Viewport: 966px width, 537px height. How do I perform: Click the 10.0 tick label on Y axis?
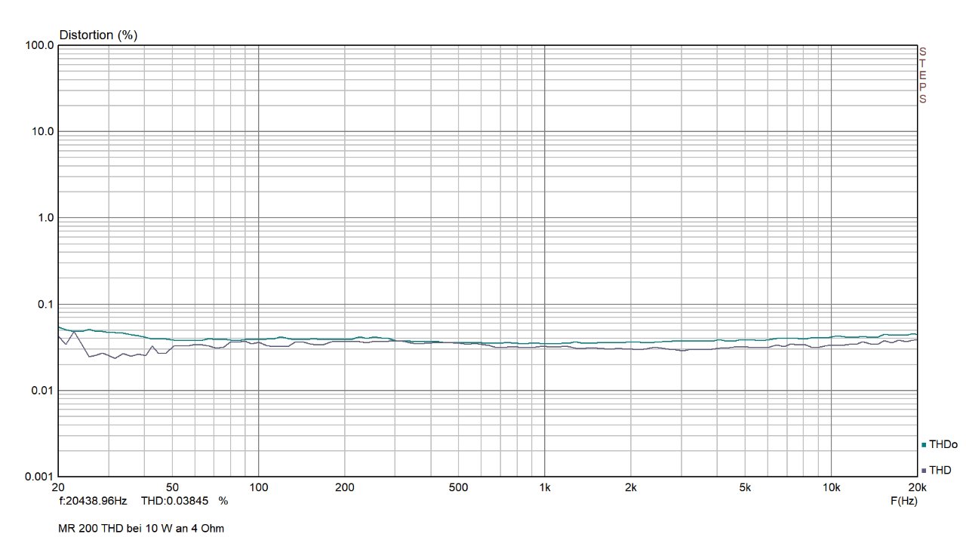(42, 131)
